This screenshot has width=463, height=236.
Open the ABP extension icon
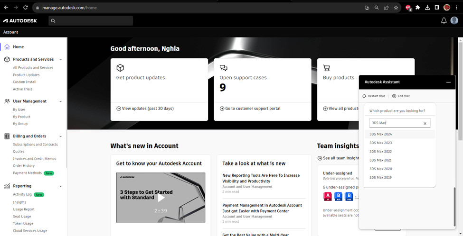point(408,8)
